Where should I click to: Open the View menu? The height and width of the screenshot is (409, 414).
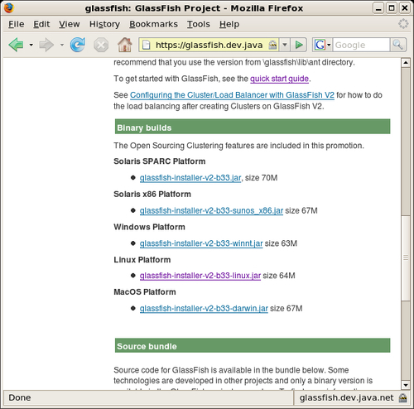click(70, 24)
